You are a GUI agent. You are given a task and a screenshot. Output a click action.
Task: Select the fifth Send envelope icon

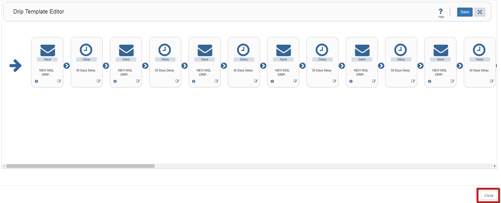362,50
